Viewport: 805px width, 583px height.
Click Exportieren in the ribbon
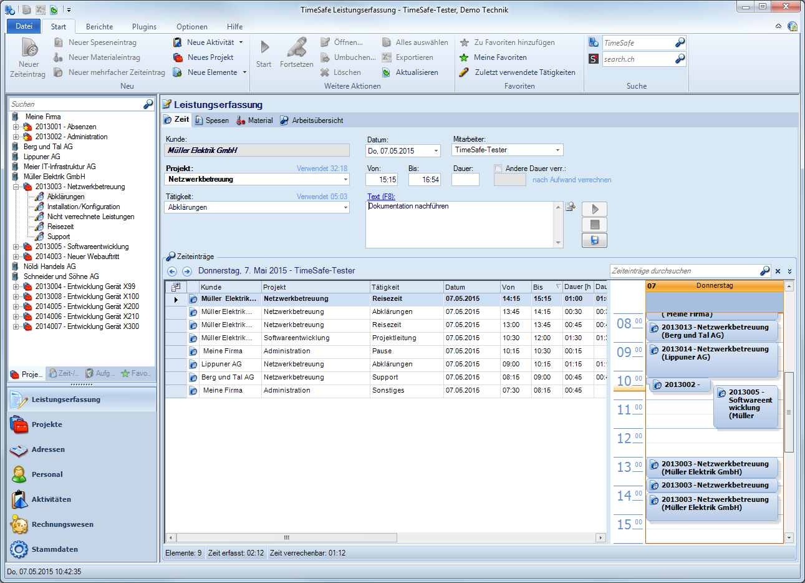point(408,57)
